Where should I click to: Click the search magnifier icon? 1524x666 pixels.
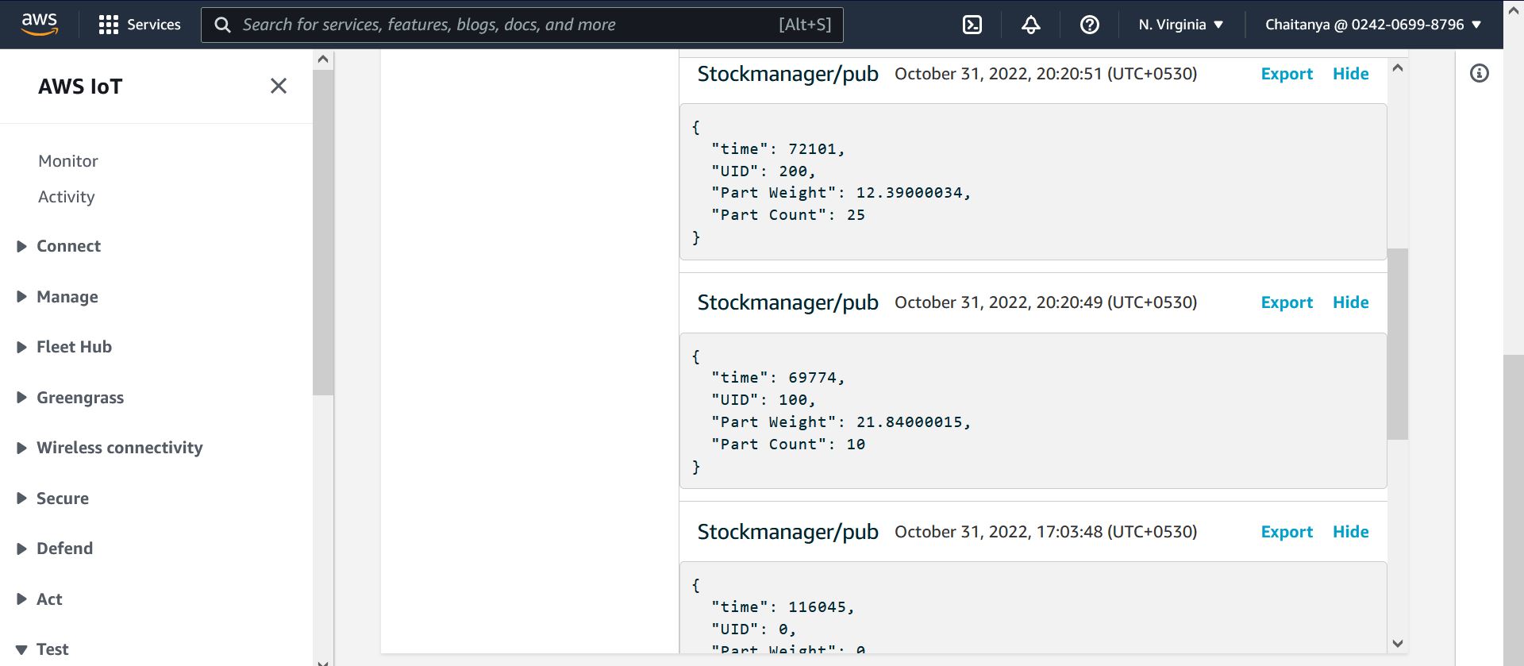tap(223, 25)
